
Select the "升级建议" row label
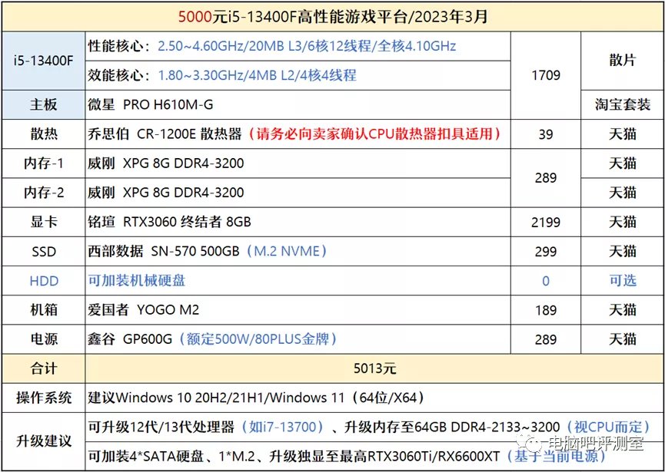[43, 441]
